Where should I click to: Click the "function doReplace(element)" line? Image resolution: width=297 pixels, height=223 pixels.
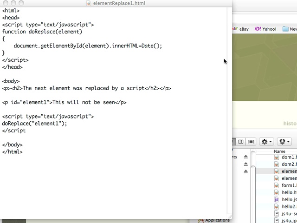42,32
